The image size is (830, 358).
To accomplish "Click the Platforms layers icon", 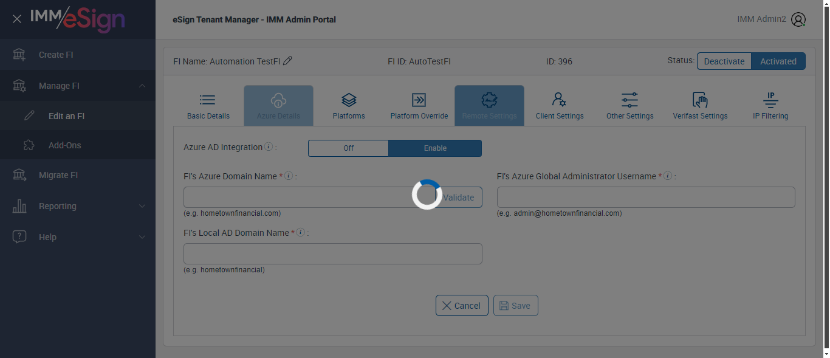I will click(x=349, y=100).
